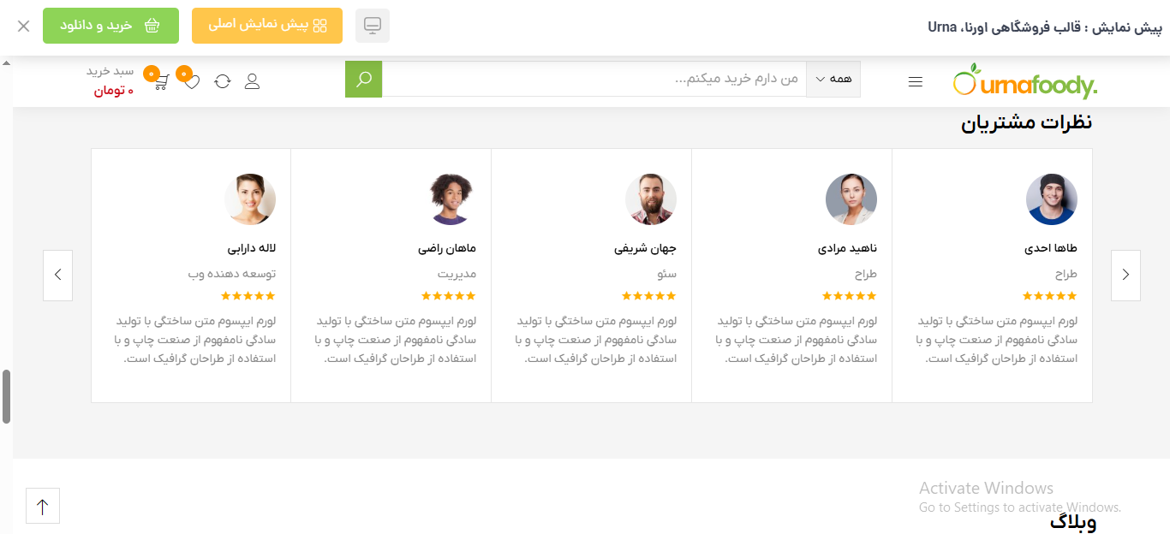
Task: Click the پیش نمایش اصلی button
Action: pyautogui.click(x=267, y=26)
